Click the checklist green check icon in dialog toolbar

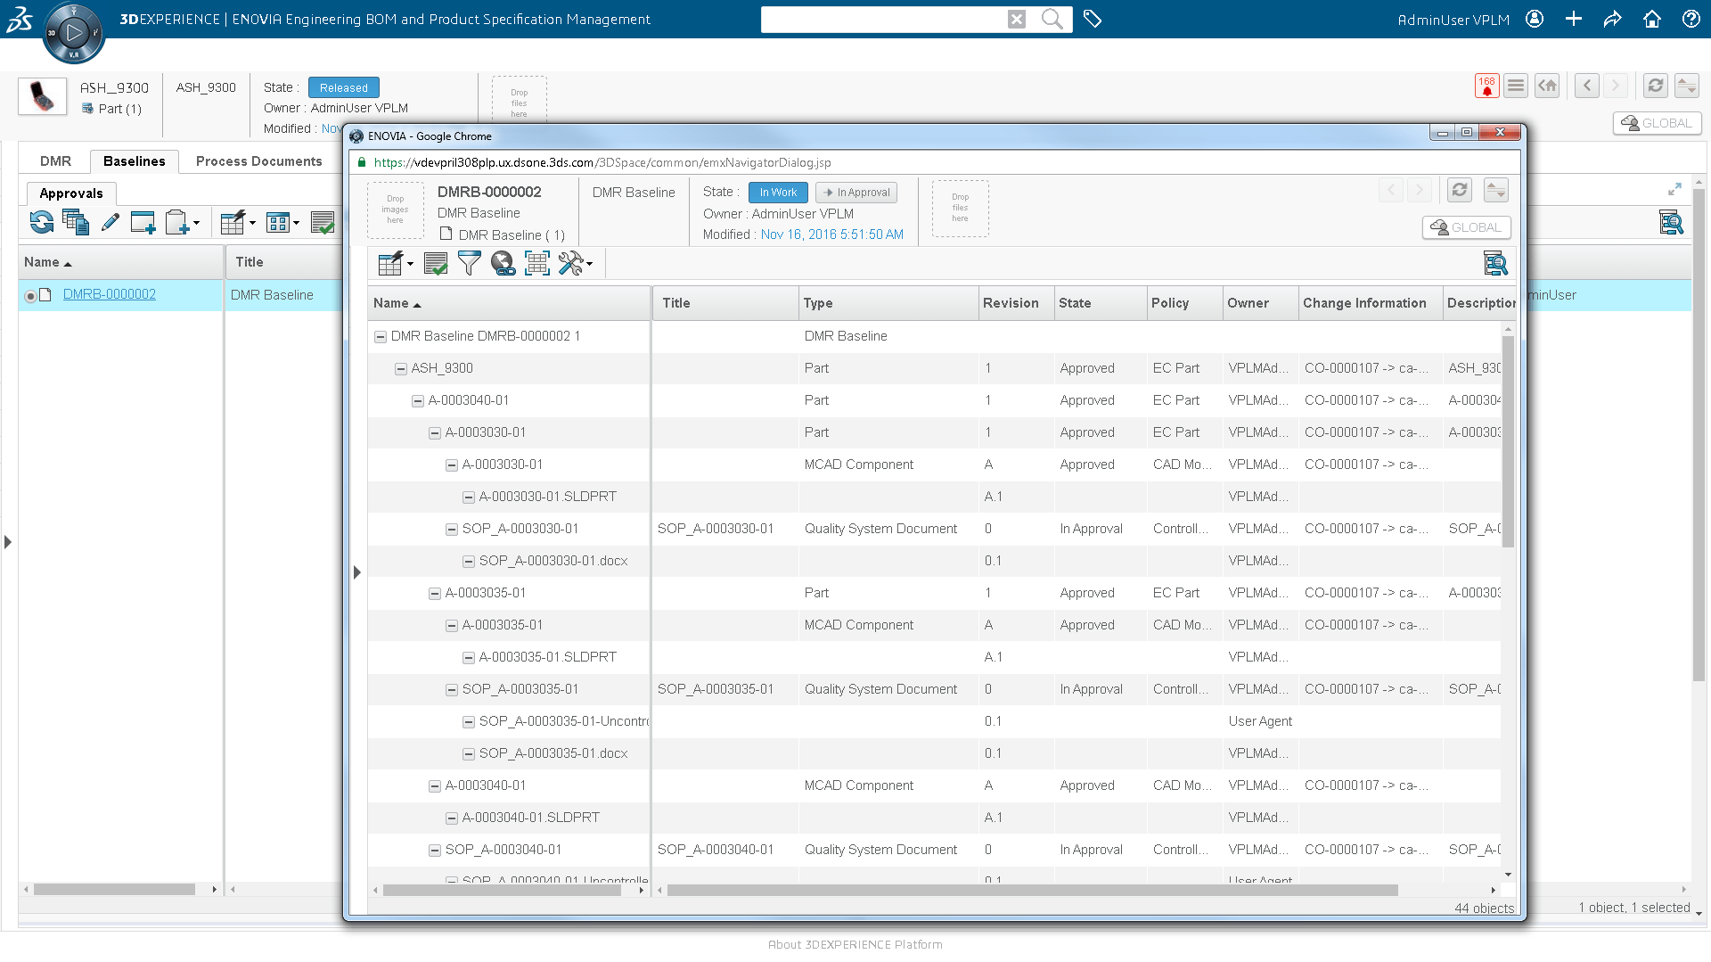point(436,263)
